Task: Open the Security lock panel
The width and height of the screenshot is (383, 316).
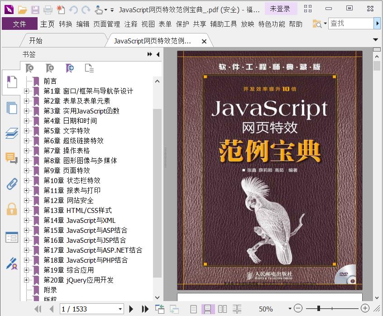Action: tap(12, 209)
